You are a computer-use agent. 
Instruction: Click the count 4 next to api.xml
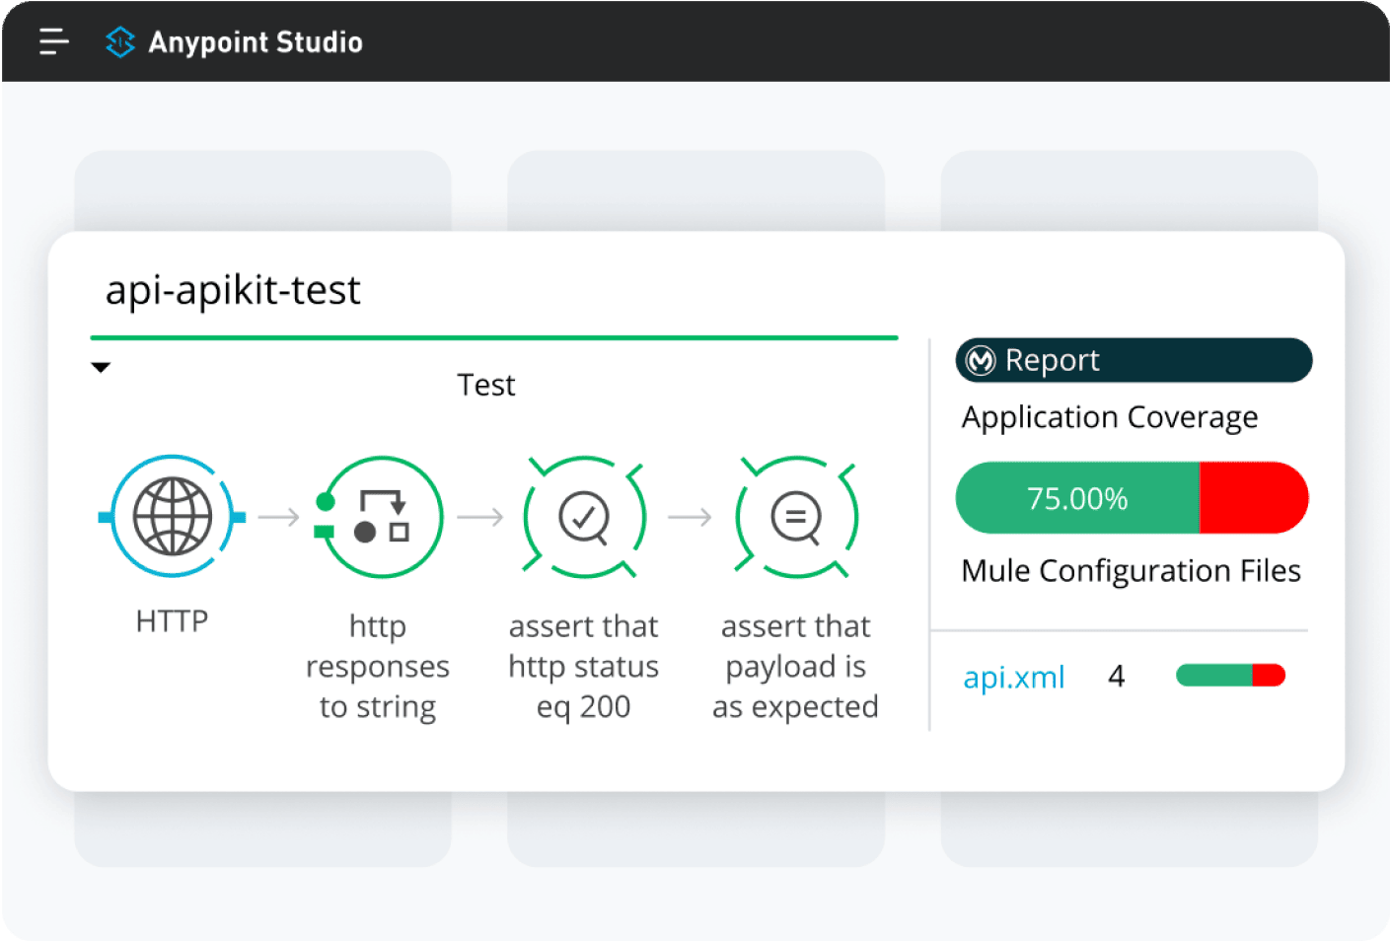point(1117,677)
